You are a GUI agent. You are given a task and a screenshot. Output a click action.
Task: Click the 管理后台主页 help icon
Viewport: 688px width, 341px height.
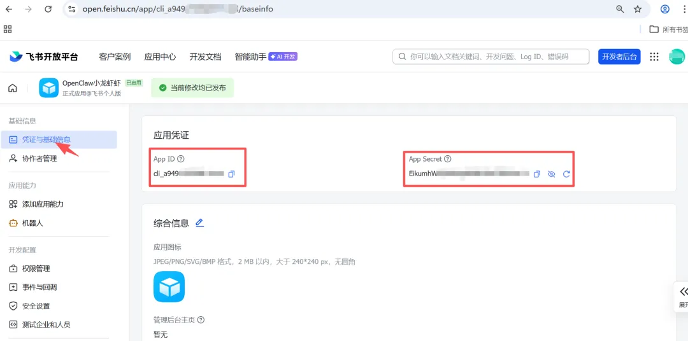pos(201,320)
